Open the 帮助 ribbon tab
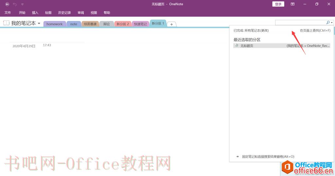The image size is (335, 176). (x=107, y=13)
